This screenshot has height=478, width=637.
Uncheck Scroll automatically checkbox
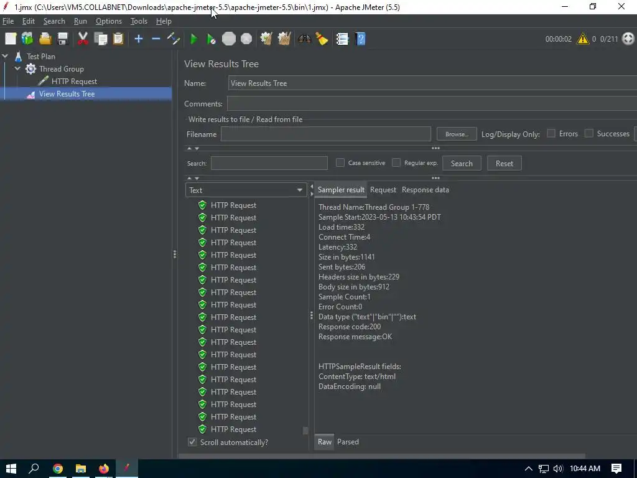[x=192, y=442]
